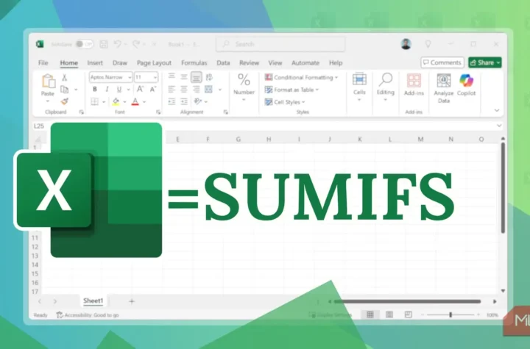The height and width of the screenshot is (349, 530).
Task: Click the Cut scissors icon
Action: point(64,78)
